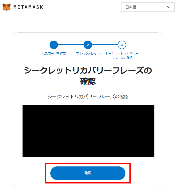180x193 pixels.
Task: Expand language list via chevron arrow
Action: (169, 7)
